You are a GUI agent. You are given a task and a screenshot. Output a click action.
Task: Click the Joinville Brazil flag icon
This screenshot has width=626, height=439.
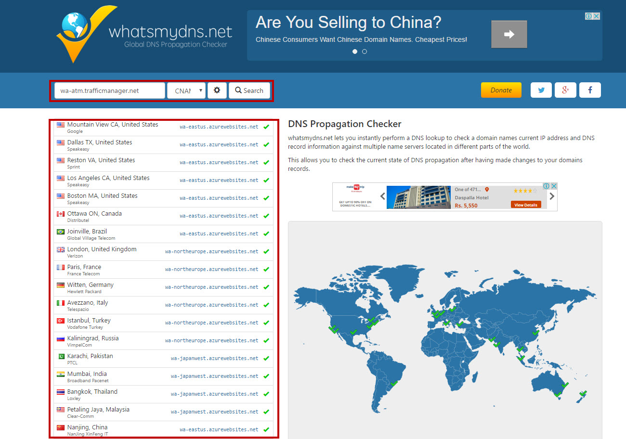point(61,232)
